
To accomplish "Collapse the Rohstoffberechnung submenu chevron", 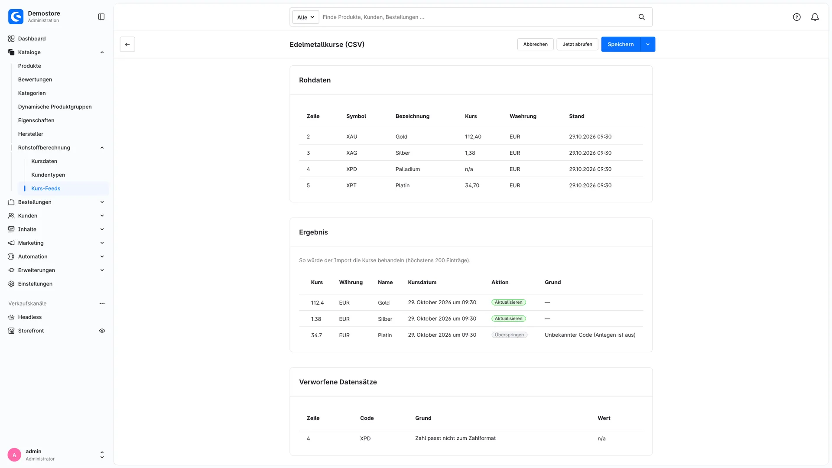I will pyautogui.click(x=102, y=148).
